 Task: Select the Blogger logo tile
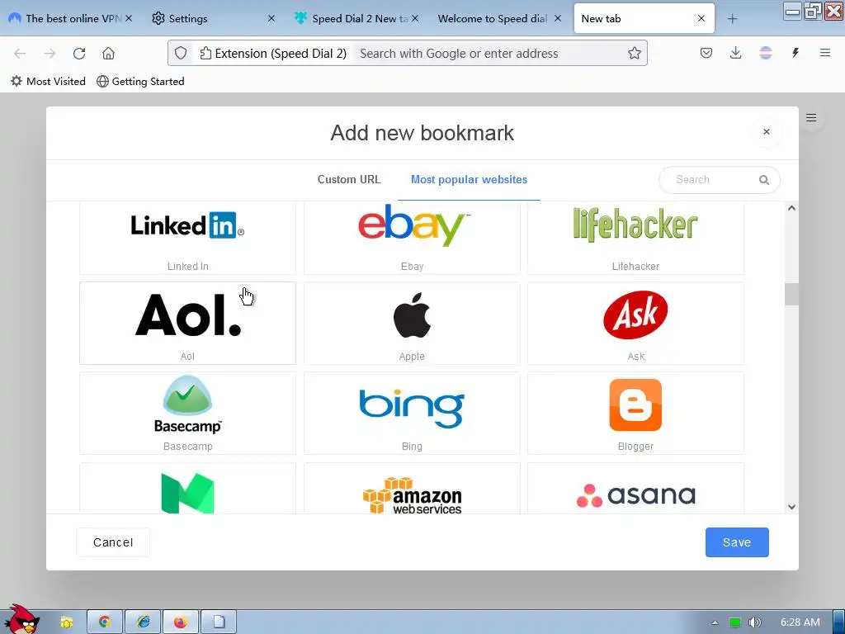pyautogui.click(x=635, y=413)
